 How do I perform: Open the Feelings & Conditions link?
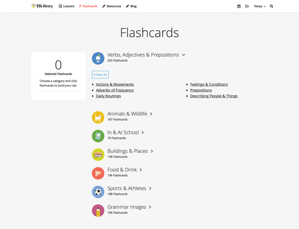[x=209, y=84]
